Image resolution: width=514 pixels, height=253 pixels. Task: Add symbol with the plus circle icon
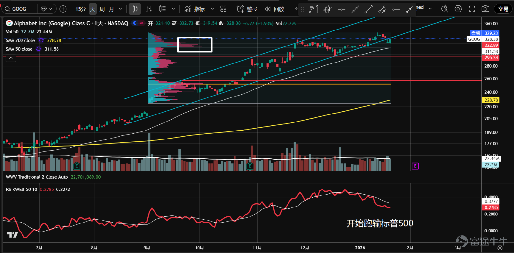click(63, 9)
